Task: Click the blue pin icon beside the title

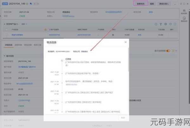Action: 31,4
